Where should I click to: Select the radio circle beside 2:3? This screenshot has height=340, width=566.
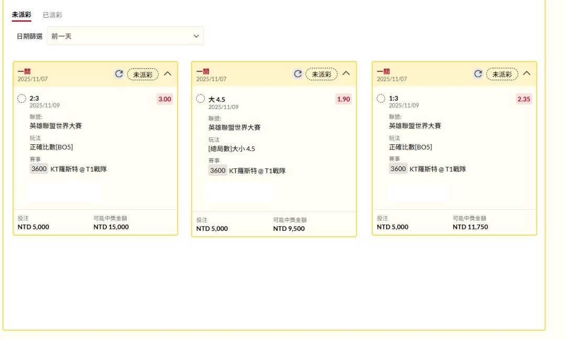[21, 99]
